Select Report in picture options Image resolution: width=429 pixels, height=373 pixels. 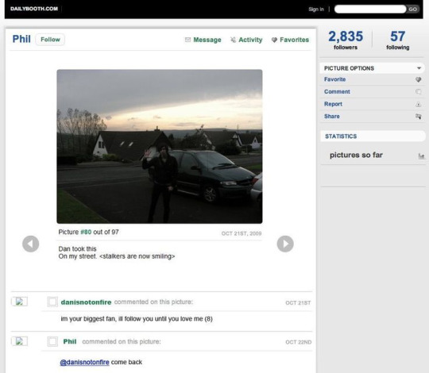click(x=333, y=104)
